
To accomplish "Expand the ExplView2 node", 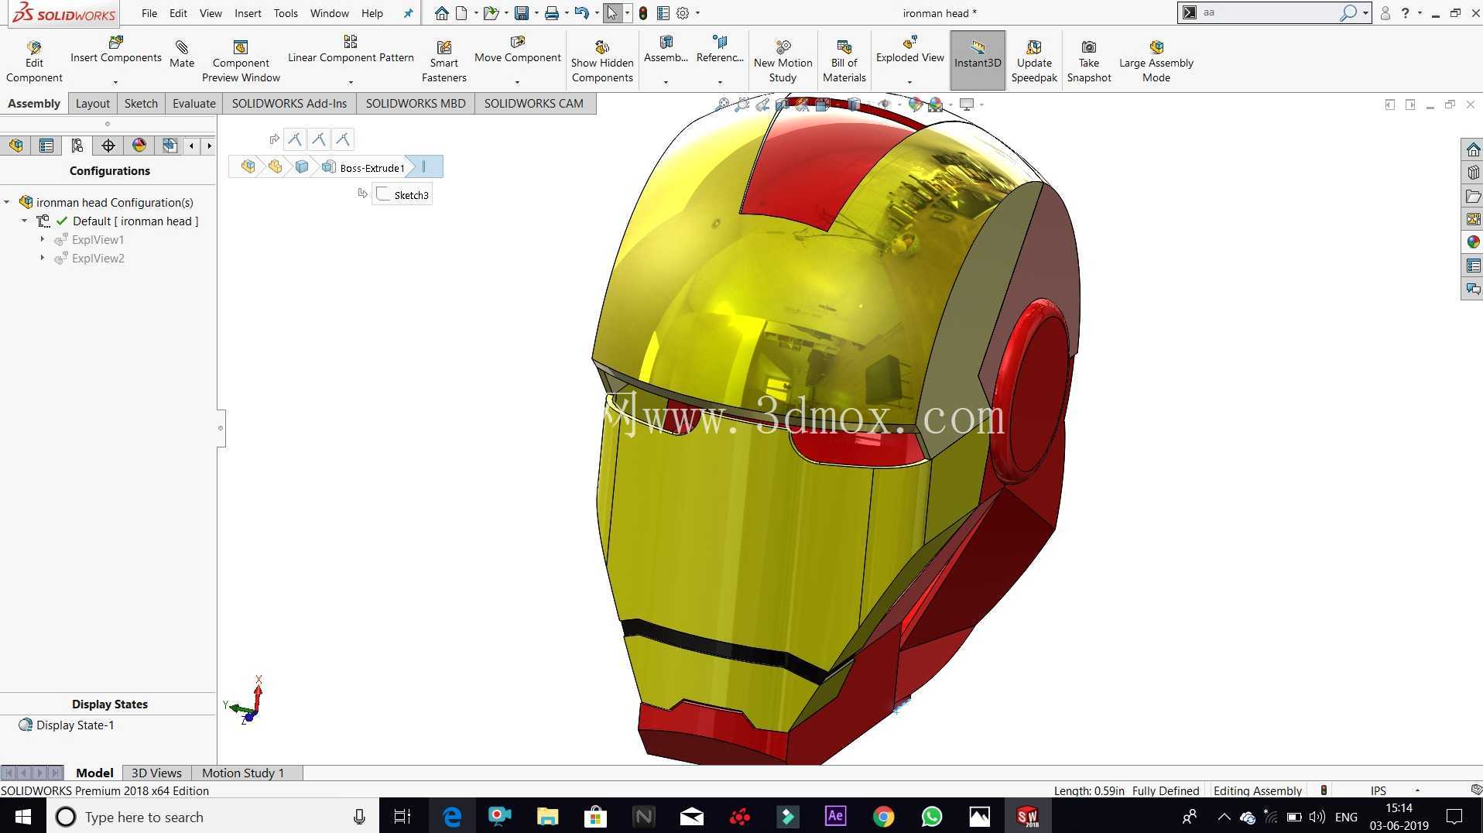I will pos(42,258).
